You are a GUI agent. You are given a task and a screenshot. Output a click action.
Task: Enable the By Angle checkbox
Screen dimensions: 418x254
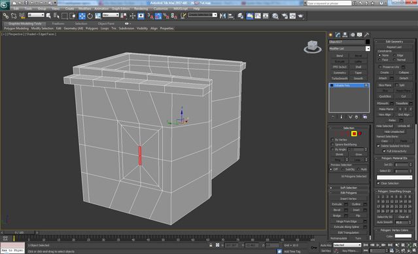(332, 149)
